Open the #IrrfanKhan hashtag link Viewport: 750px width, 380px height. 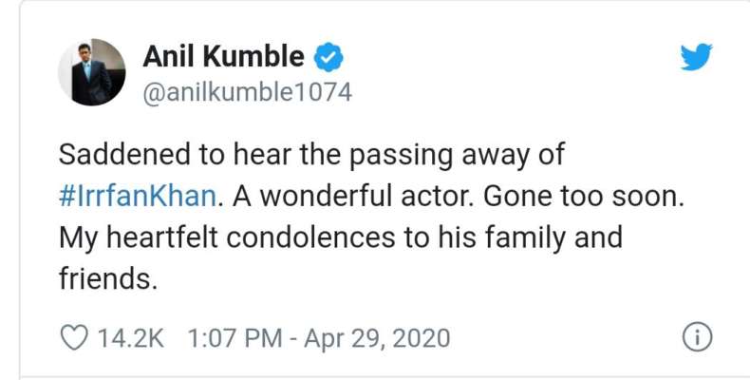[138, 197]
